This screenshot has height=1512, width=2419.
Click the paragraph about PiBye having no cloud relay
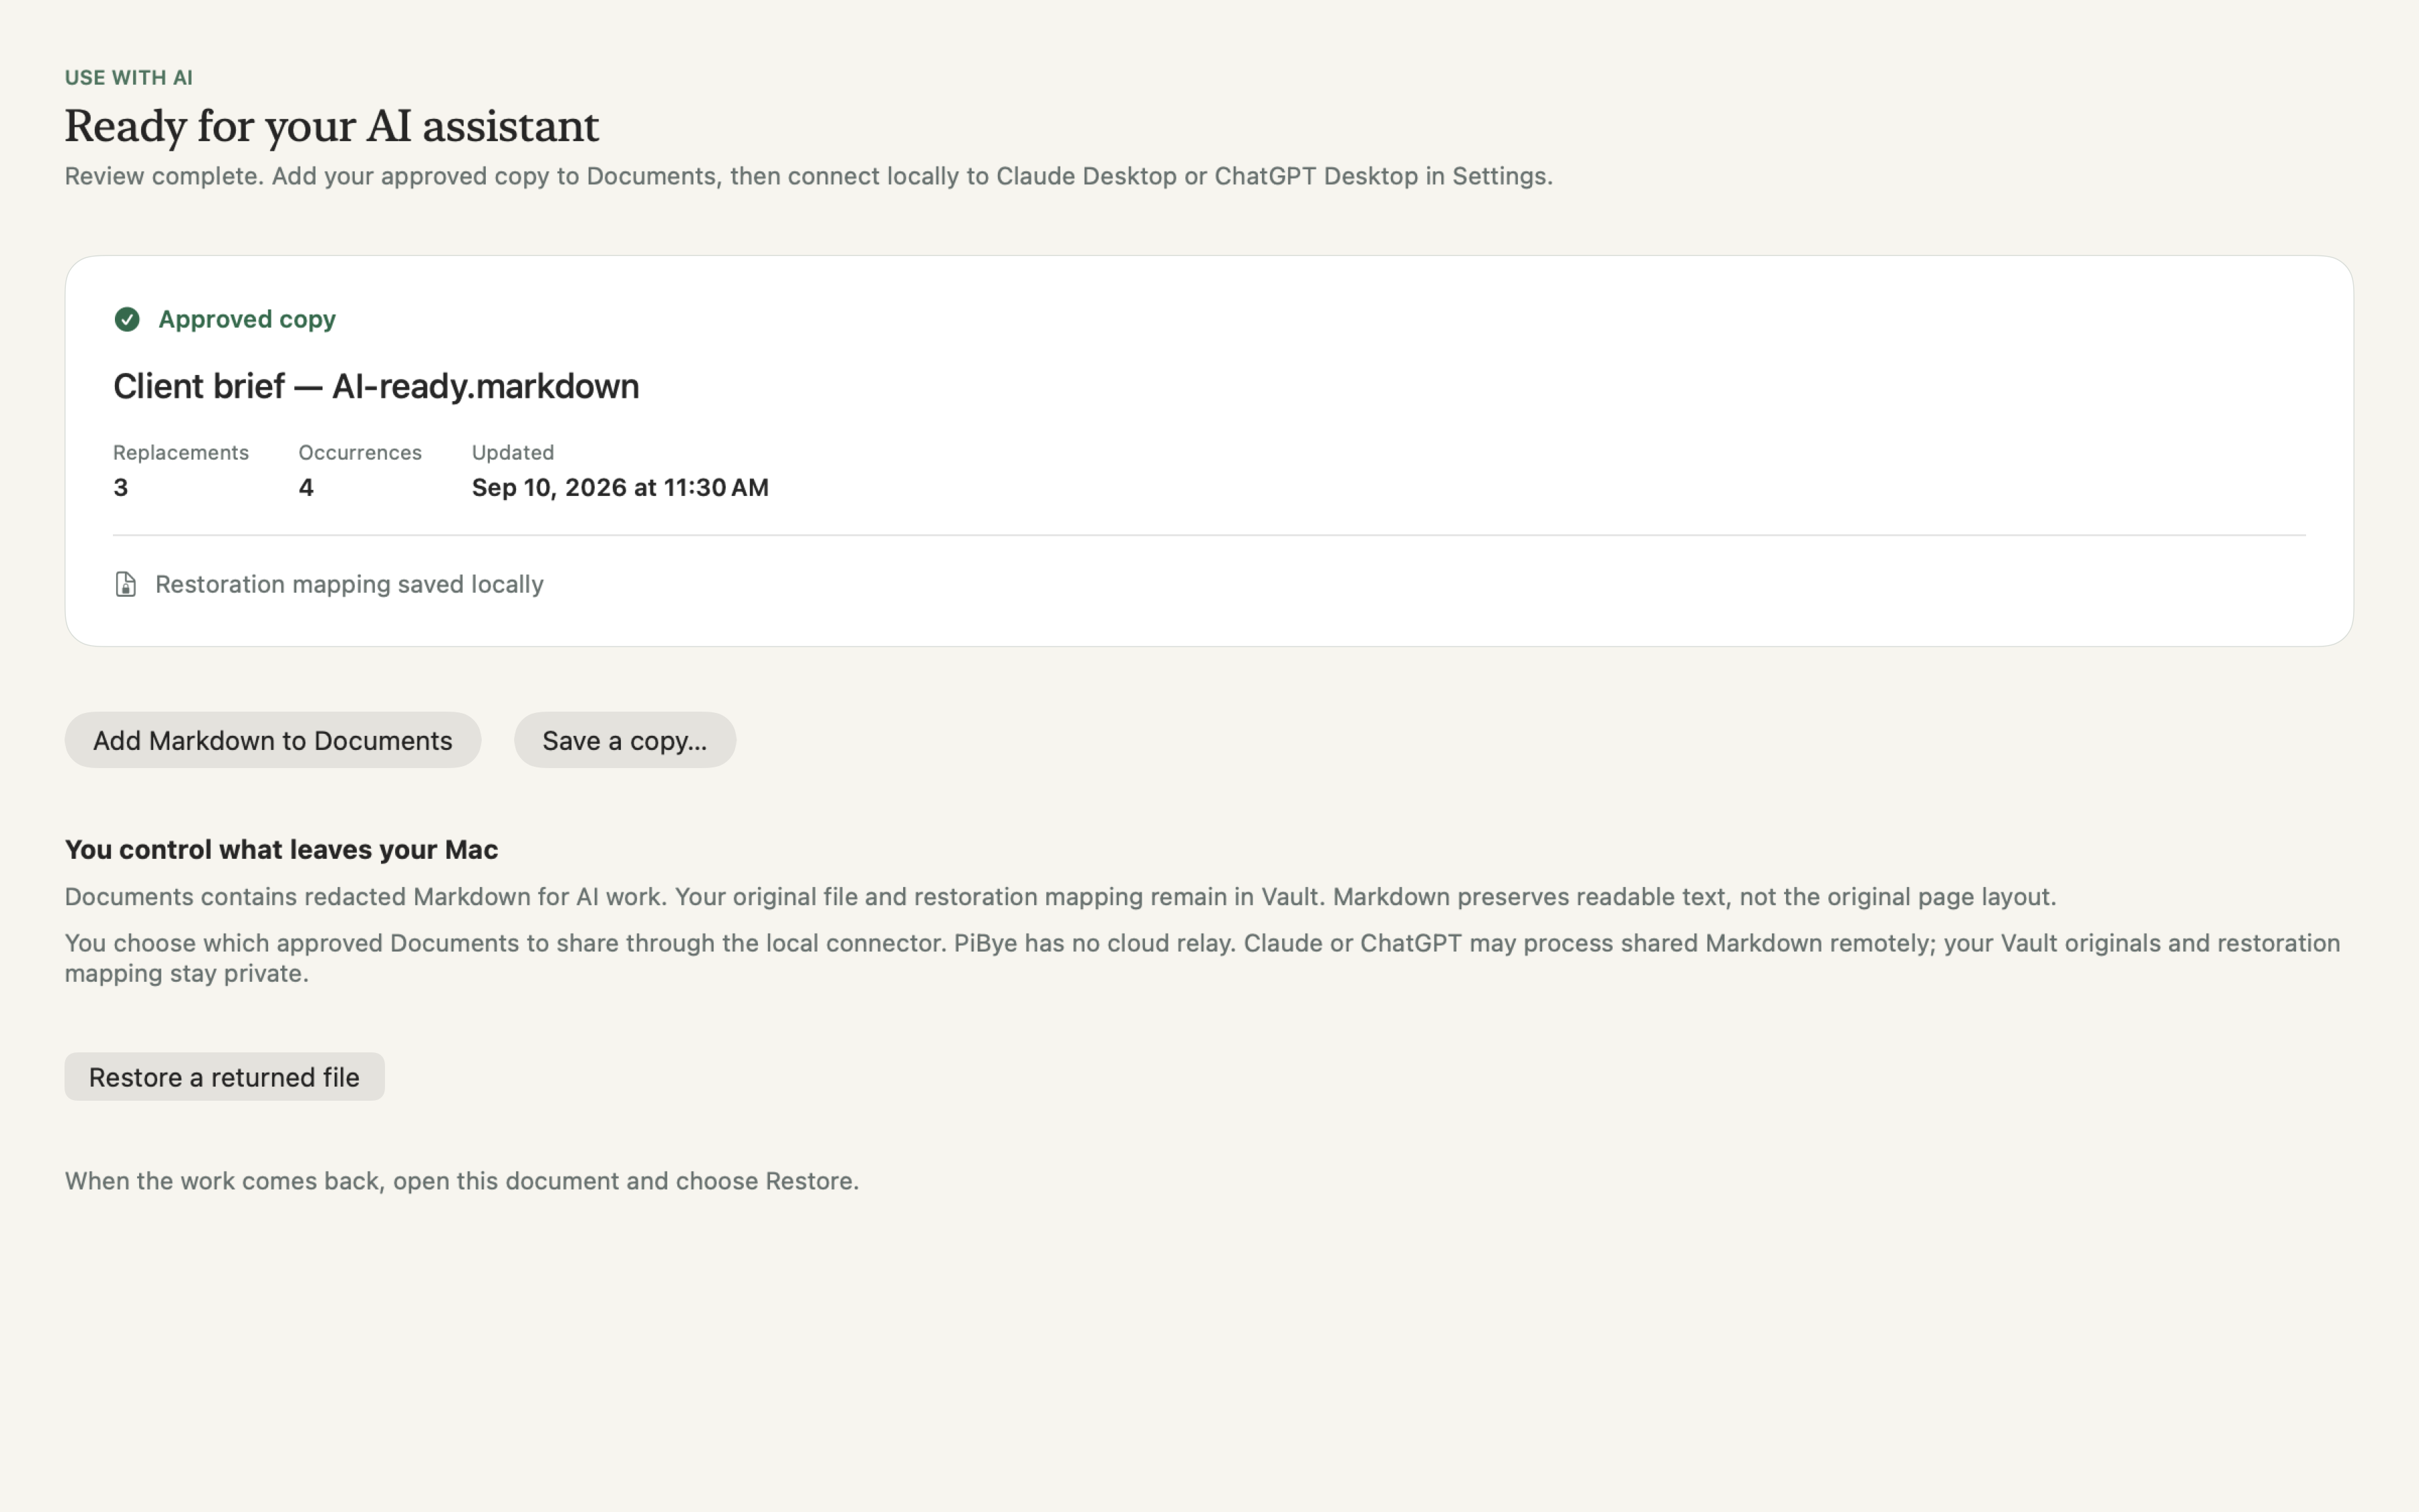tap(1203, 958)
